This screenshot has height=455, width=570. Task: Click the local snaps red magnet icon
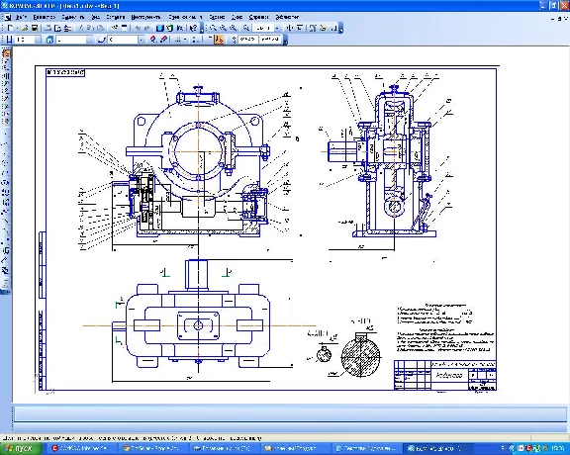tap(163, 40)
